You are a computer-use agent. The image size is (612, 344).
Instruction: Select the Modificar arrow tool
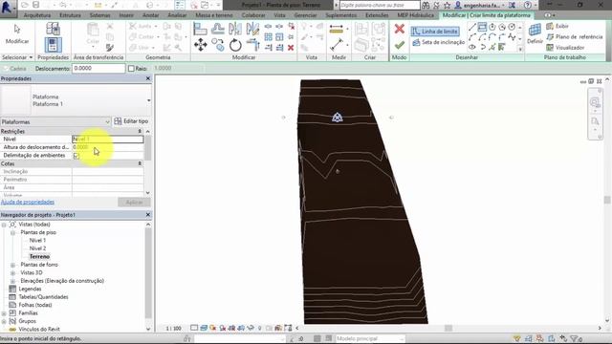(17, 34)
